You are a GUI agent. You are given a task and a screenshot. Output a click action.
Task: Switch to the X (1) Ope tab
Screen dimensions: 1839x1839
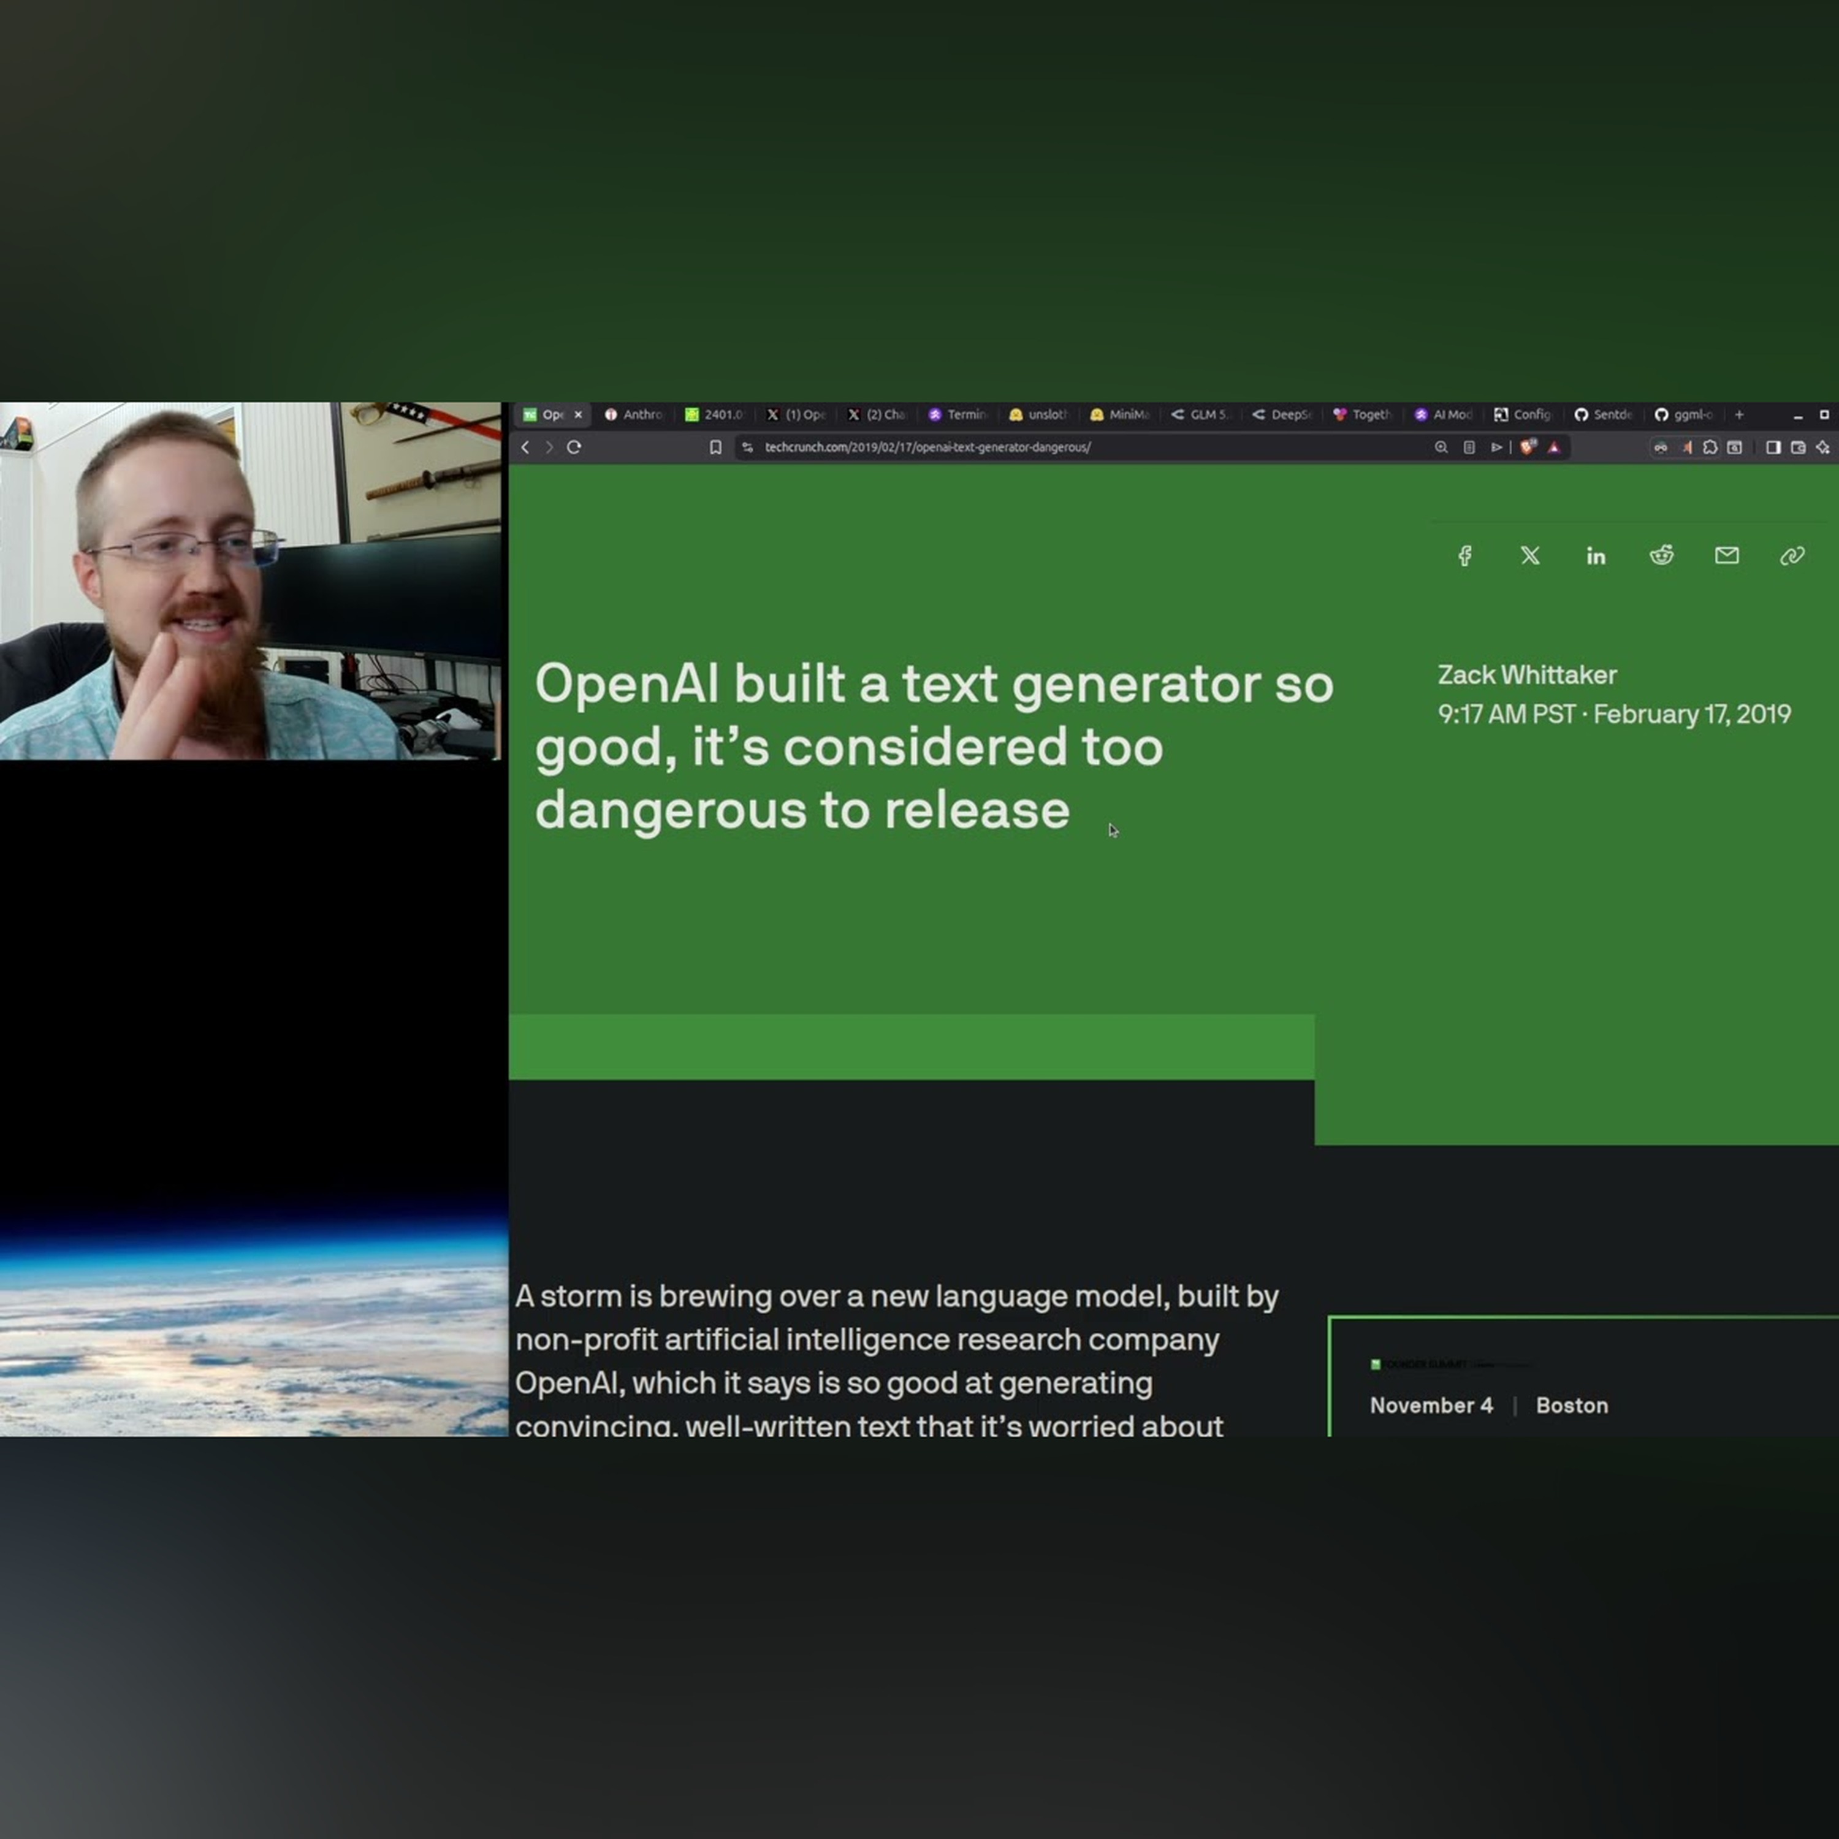[796, 415]
